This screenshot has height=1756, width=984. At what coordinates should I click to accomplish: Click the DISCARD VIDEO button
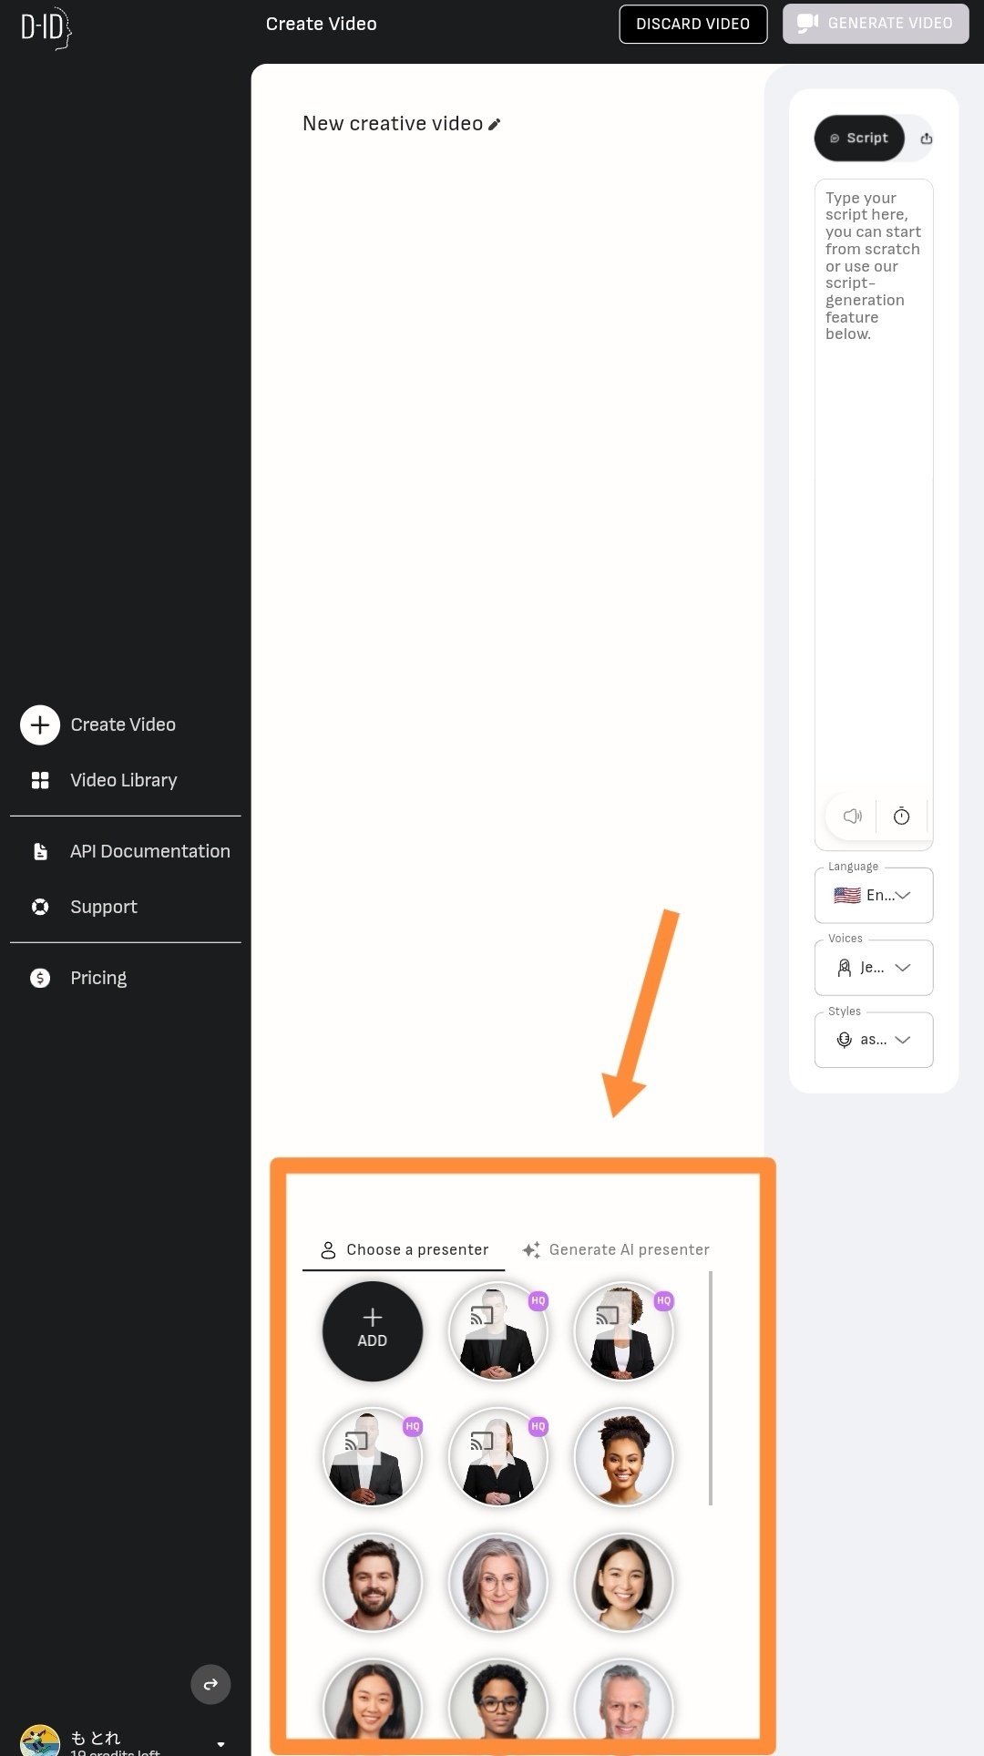coord(693,25)
